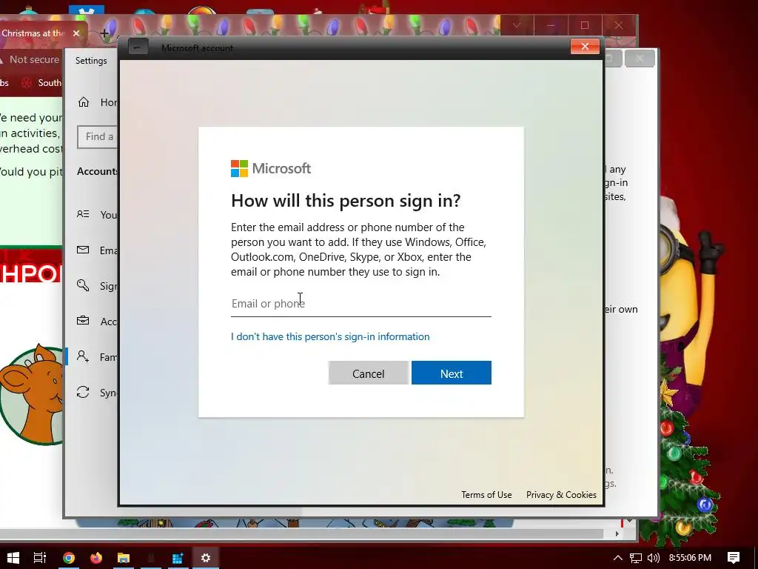Select Sign-in options key icon
Image resolution: width=758 pixels, height=569 pixels.
tap(83, 285)
